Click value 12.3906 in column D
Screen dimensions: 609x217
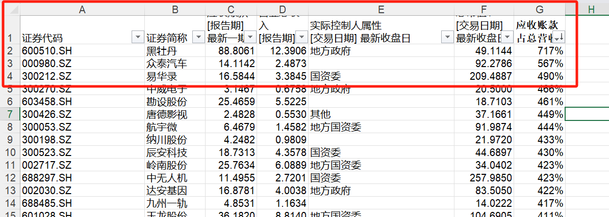pos(282,51)
